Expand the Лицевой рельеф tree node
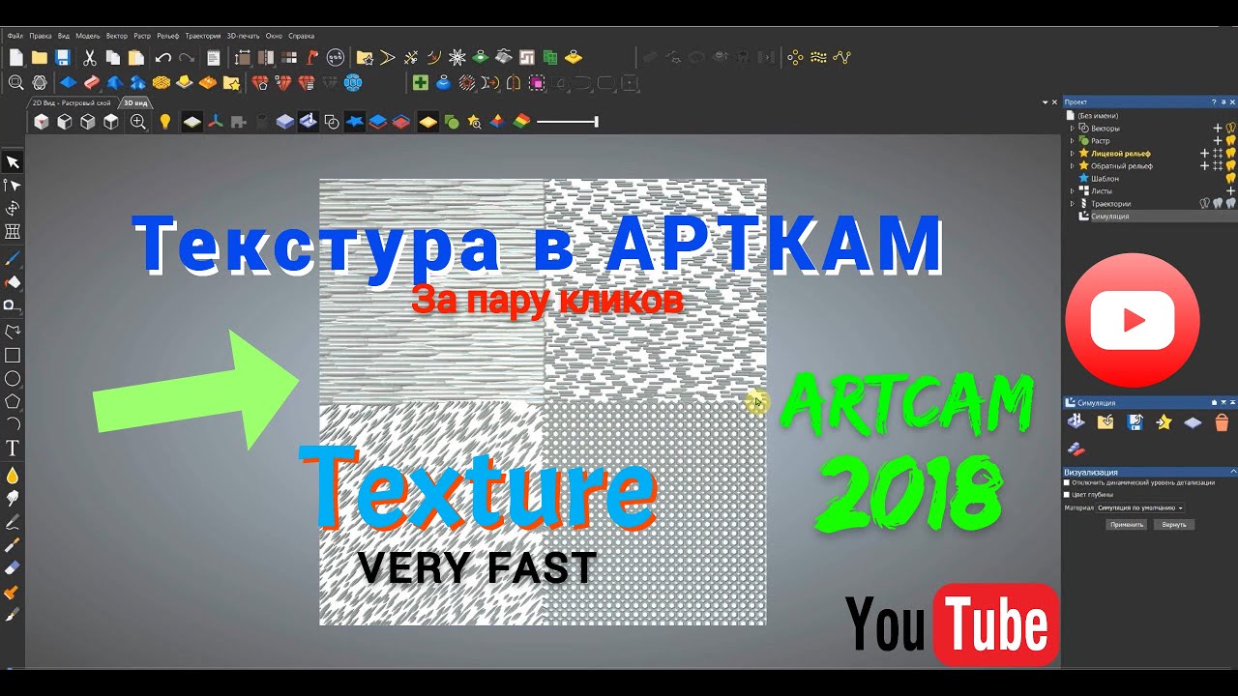Image resolution: width=1238 pixels, height=696 pixels. coord(1072,153)
